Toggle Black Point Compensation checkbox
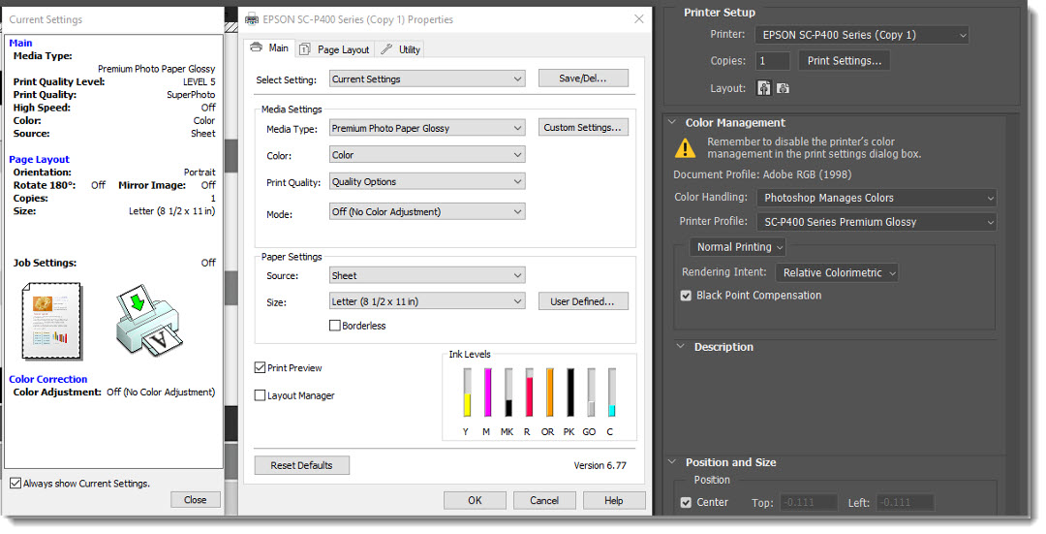The height and width of the screenshot is (534, 1046). [x=686, y=296]
